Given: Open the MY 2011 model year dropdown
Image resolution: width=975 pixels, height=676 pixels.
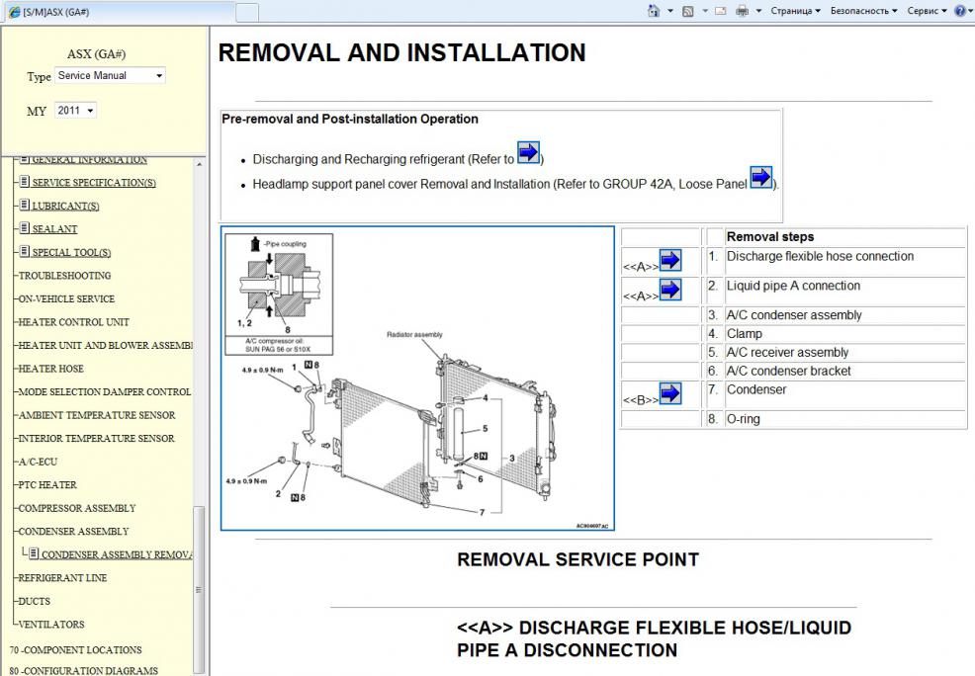Looking at the screenshot, I should (75, 111).
